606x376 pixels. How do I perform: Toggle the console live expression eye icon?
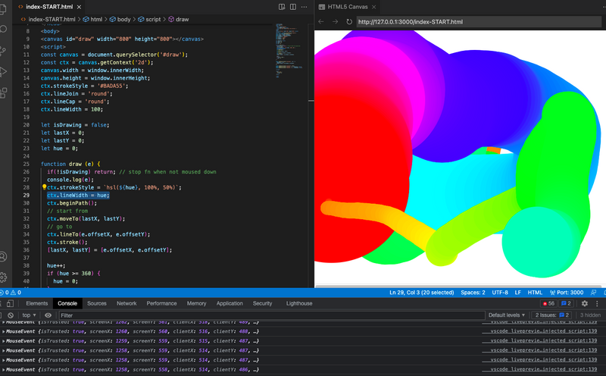48,315
